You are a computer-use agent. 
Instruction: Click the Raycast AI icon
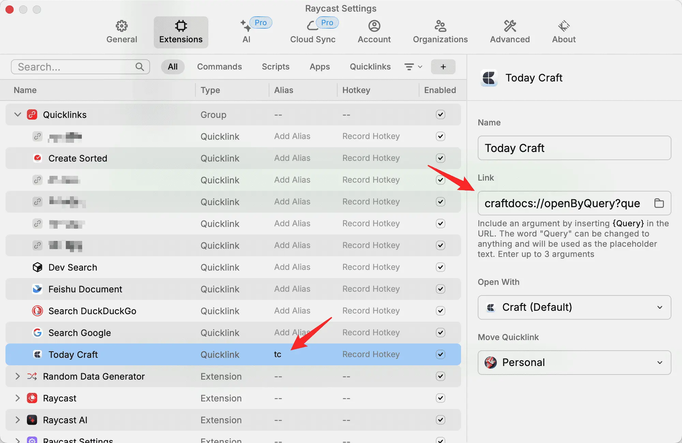32,420
